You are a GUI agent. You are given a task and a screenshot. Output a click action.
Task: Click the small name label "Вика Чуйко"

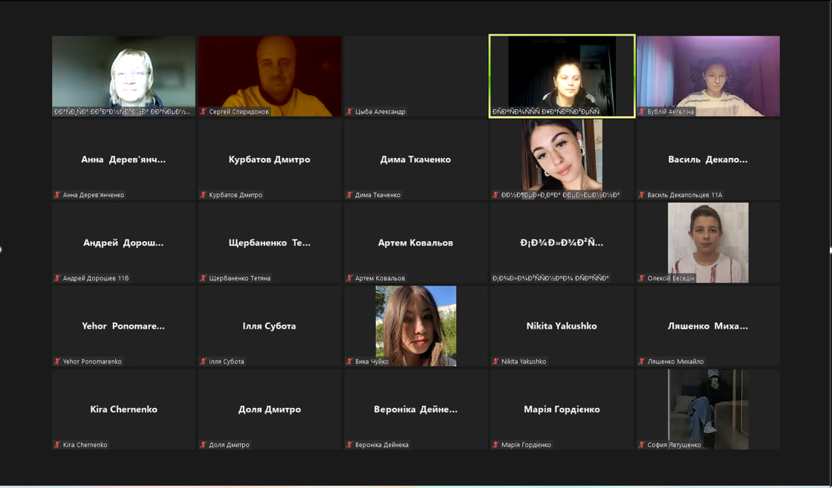[x=372, y=361]
